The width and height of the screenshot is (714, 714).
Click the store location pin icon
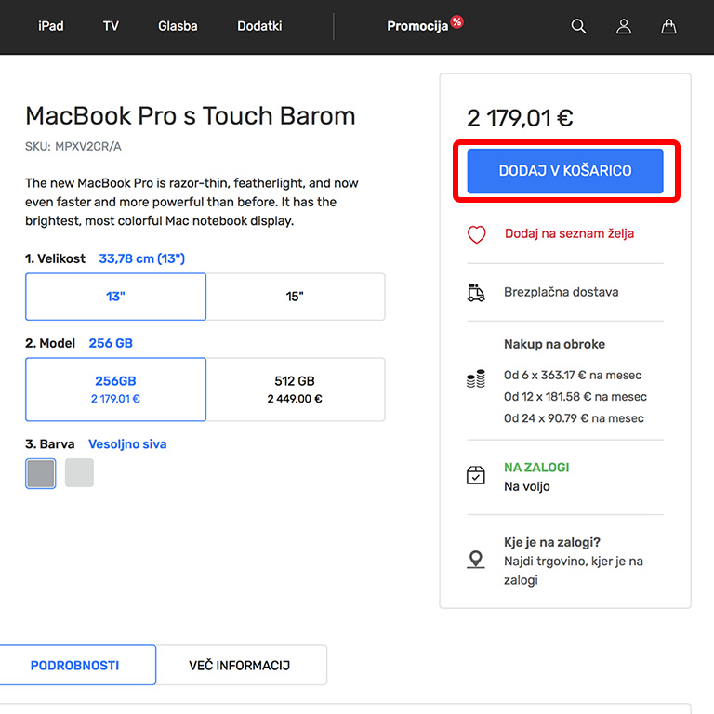pos(476,559)
